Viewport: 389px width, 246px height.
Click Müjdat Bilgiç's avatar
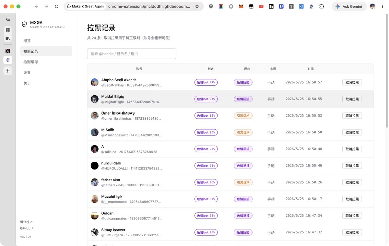point(95,99)
